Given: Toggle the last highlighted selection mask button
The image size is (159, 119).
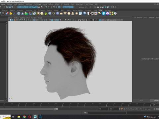Looking at the screenshot, I should coord(36,7).
